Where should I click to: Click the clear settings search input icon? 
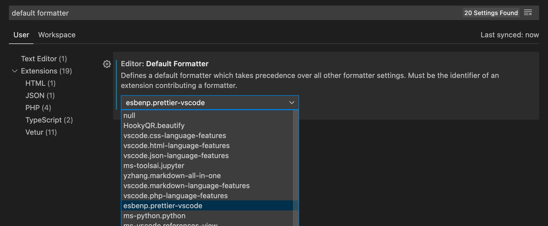tap(528, 13)
